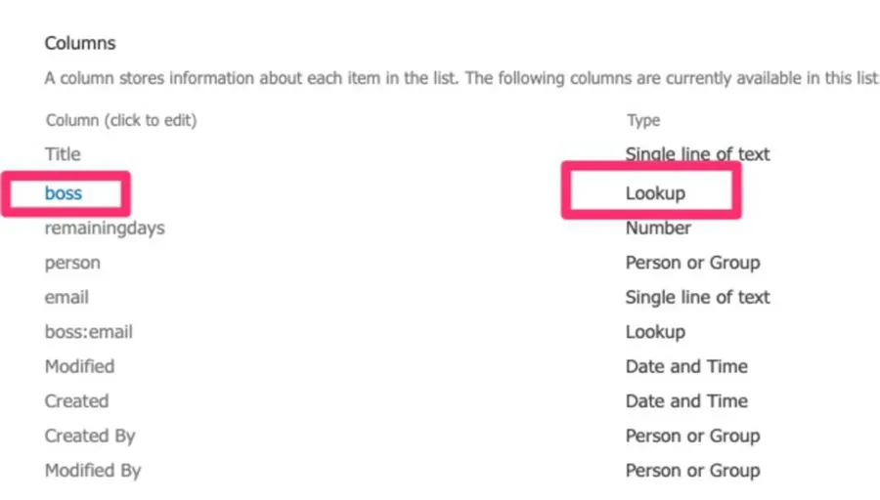
Task: Open the Modified By column
Action: point(93,471)
